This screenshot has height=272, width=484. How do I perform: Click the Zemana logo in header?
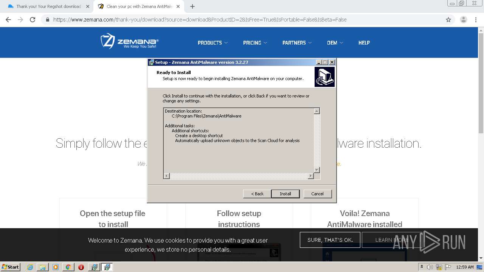click(130, 41)
